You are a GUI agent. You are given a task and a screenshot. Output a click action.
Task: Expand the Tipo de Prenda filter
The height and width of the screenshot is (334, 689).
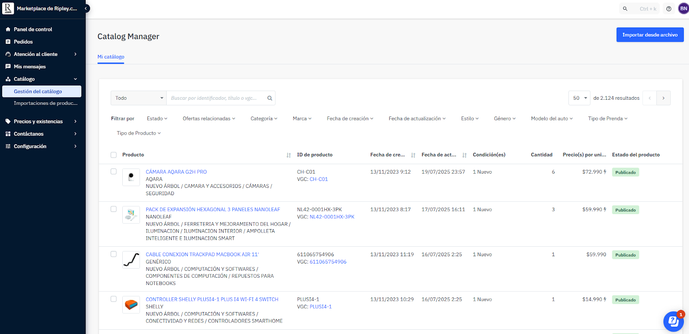(608, 119)
